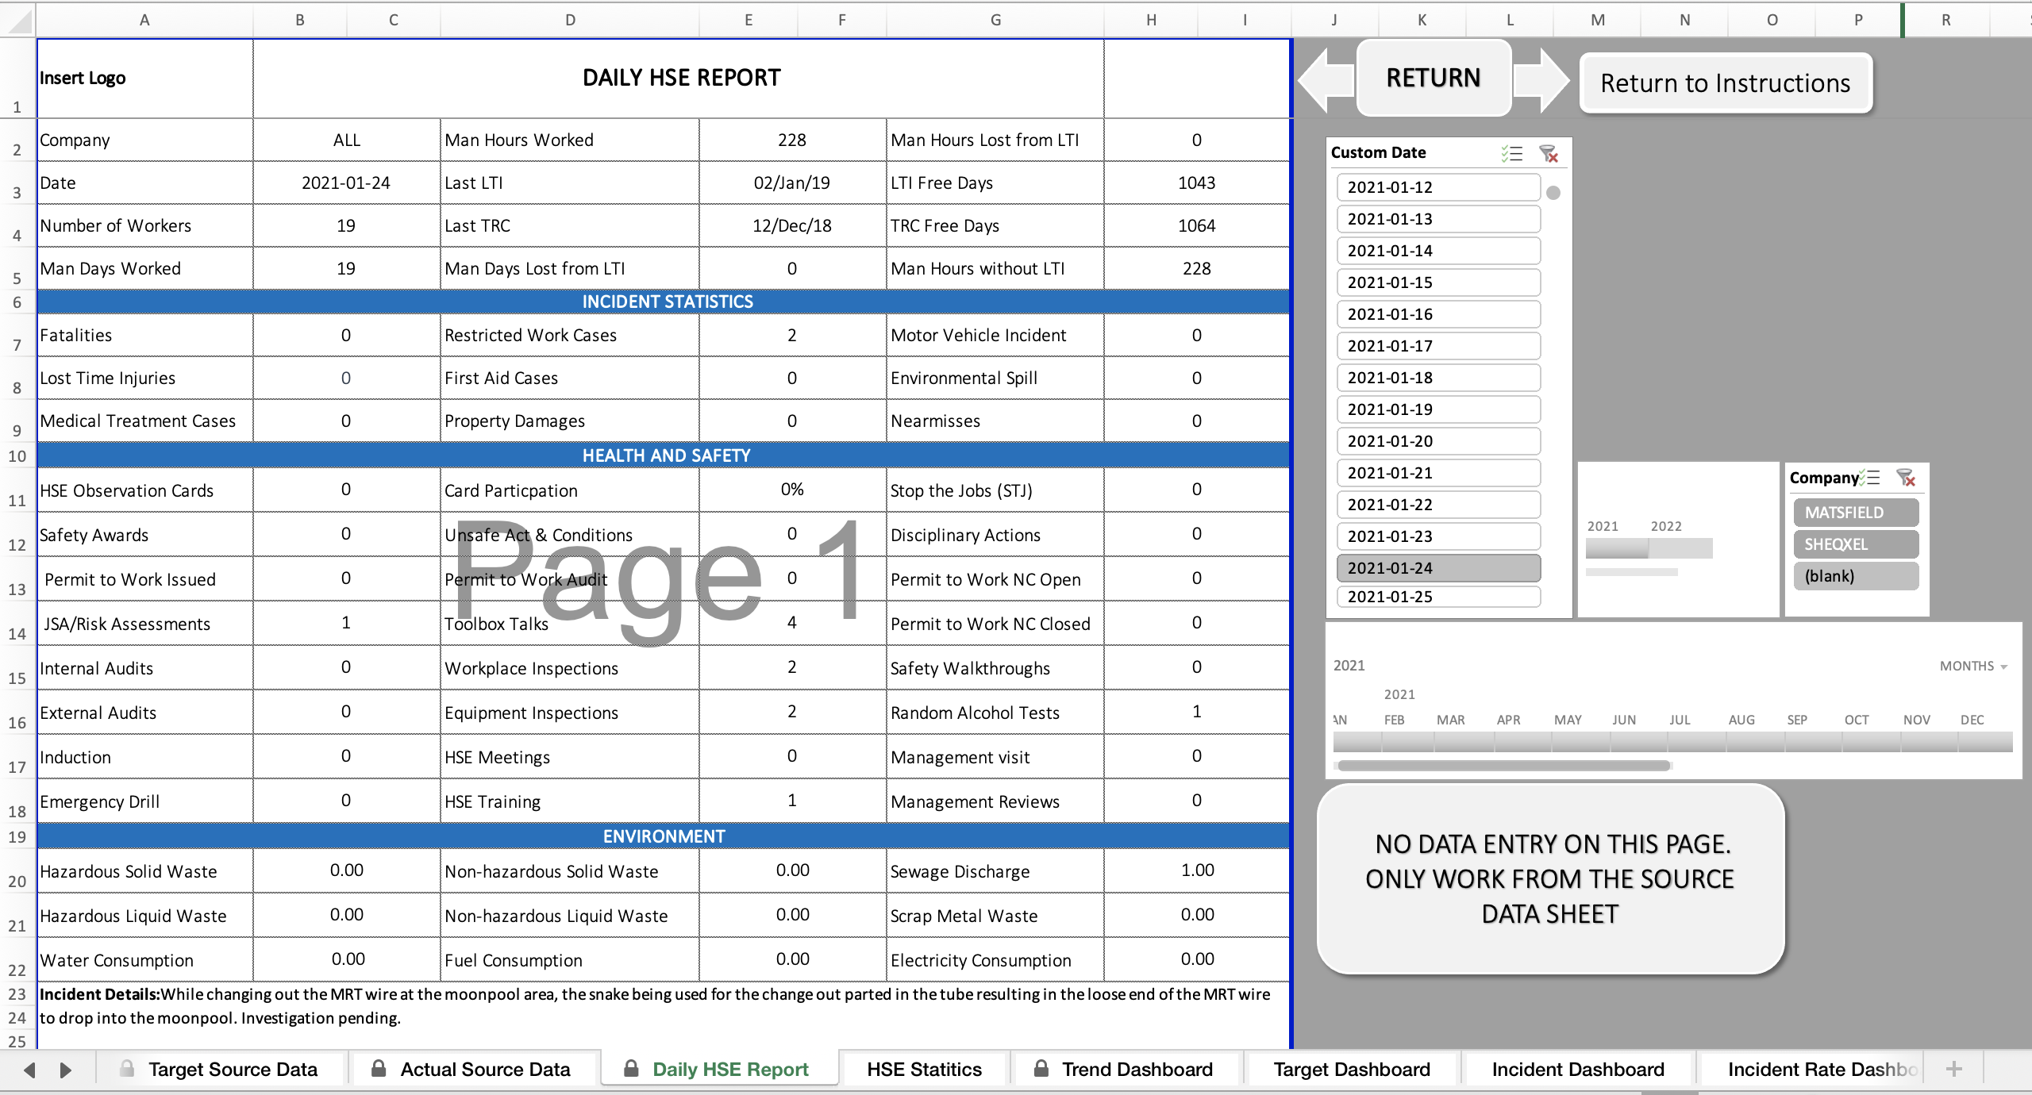Click the 2021-01-25 date button in slicer
Viewport: 2032px width, 1095px height.
(1438, 597)
